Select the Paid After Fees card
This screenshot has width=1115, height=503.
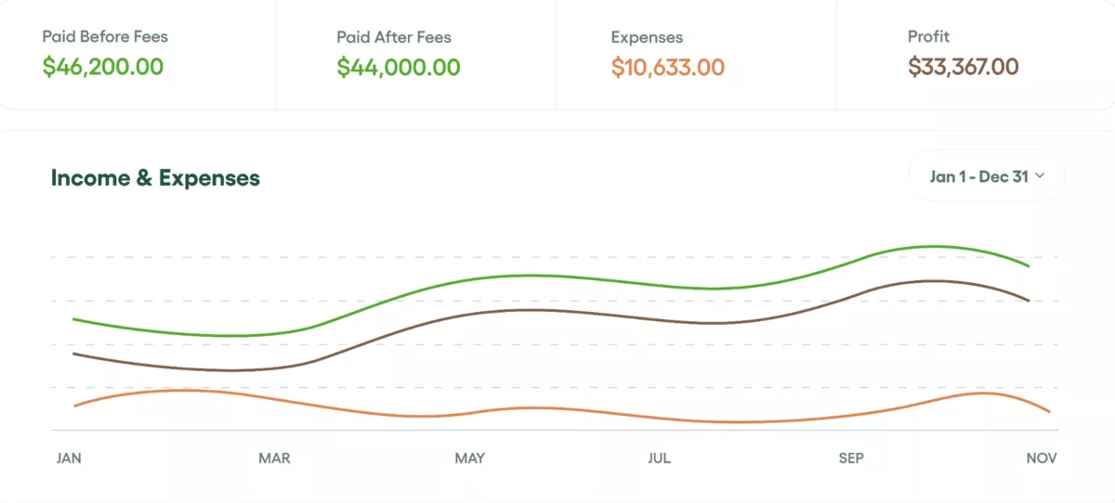click(416, 54)
